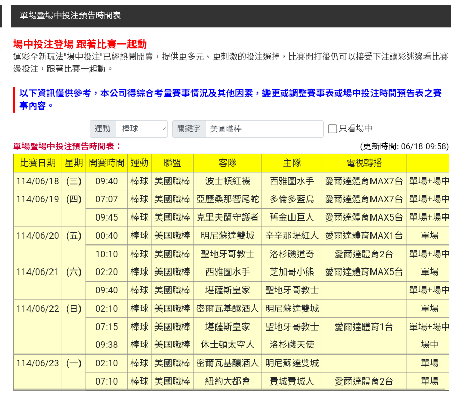Click 愛爾達體育1台 broadcast cell

364,327
